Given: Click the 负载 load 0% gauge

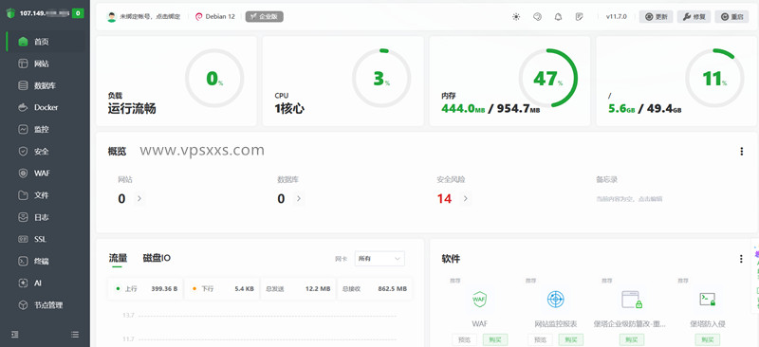Looking at the screenshot, I should tap(214, 78).
